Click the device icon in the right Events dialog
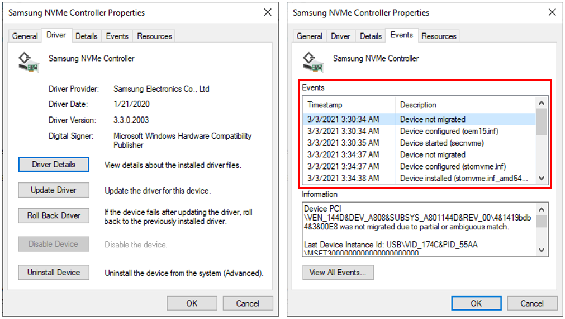 click(313, 62)
